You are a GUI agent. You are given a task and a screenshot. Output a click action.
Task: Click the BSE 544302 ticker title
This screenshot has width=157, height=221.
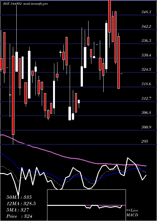pos(12,4)
